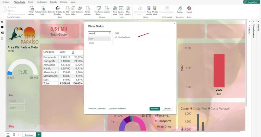This screenshot has height=137, width=261.
Task: Click the Categoria column header
Action: tap(49, 52)
